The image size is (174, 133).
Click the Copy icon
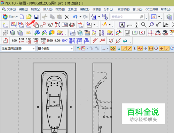click(x=52, y=17)
